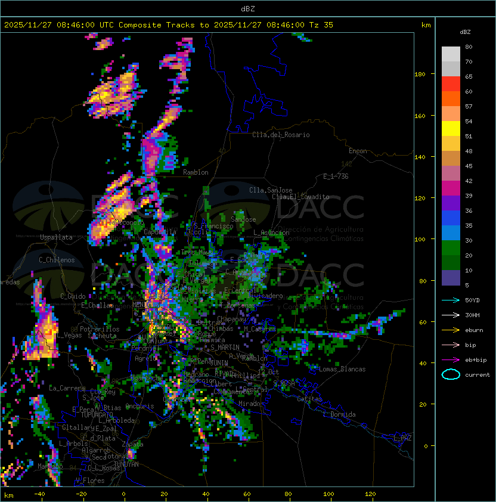The width and height of the screenshot is (496, 502).
Task: Click the '12_Oct' place label
Action: point(268,372)
